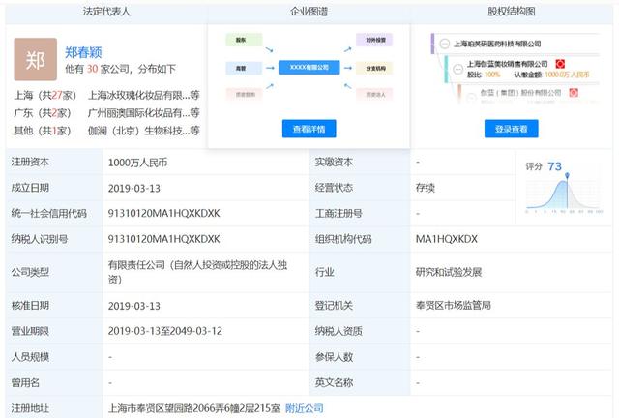Open legal representative 郑春颖 profile
Viewport: 619px width, 418px height.
coord(83,52)
